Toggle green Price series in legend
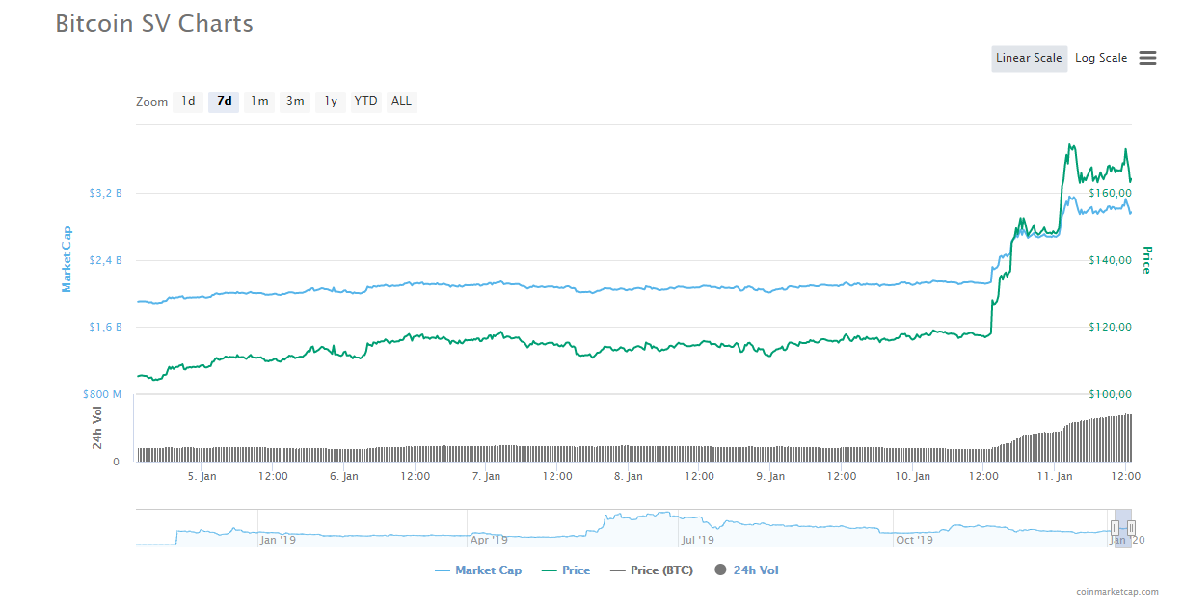 coord(566,570)
